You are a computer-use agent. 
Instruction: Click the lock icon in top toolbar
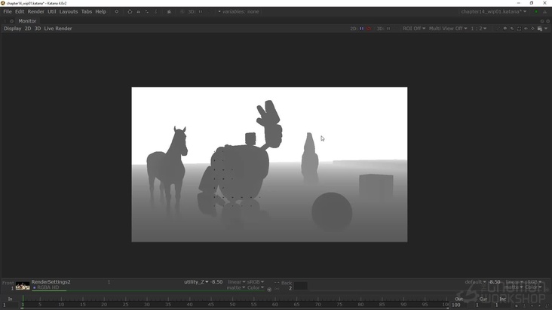coord(168,12)
